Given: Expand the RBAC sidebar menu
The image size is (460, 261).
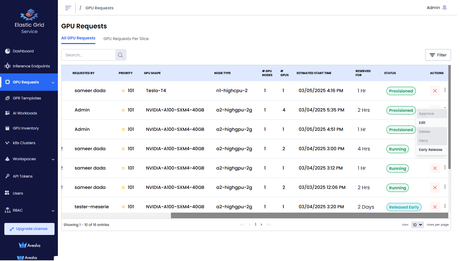Looking at the screenshot, I should pyautogui.click(x=29, y=211).
